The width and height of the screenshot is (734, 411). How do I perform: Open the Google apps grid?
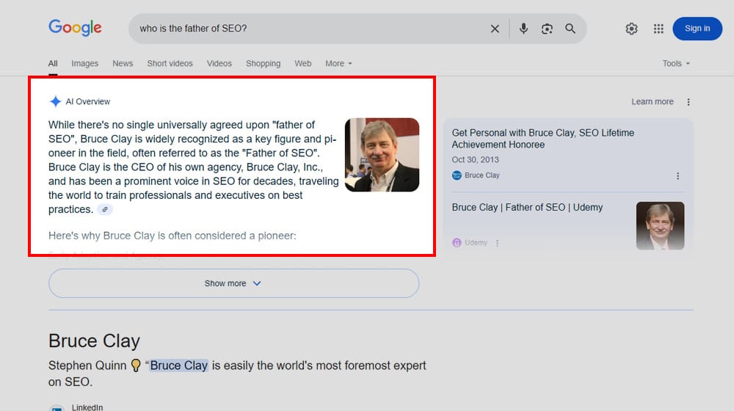(x=658, y=29)
